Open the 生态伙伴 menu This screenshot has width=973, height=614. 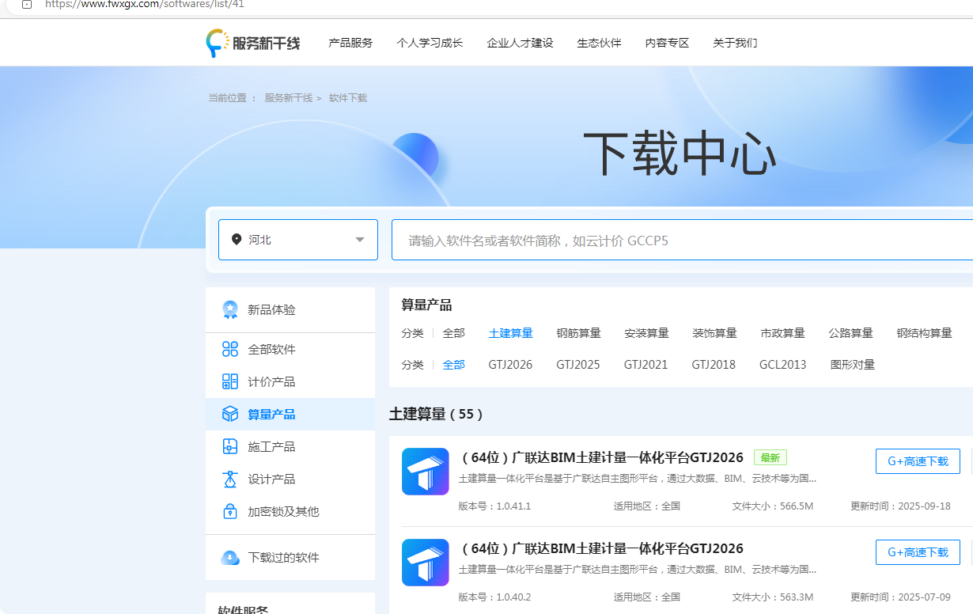(x=599, y=43)
